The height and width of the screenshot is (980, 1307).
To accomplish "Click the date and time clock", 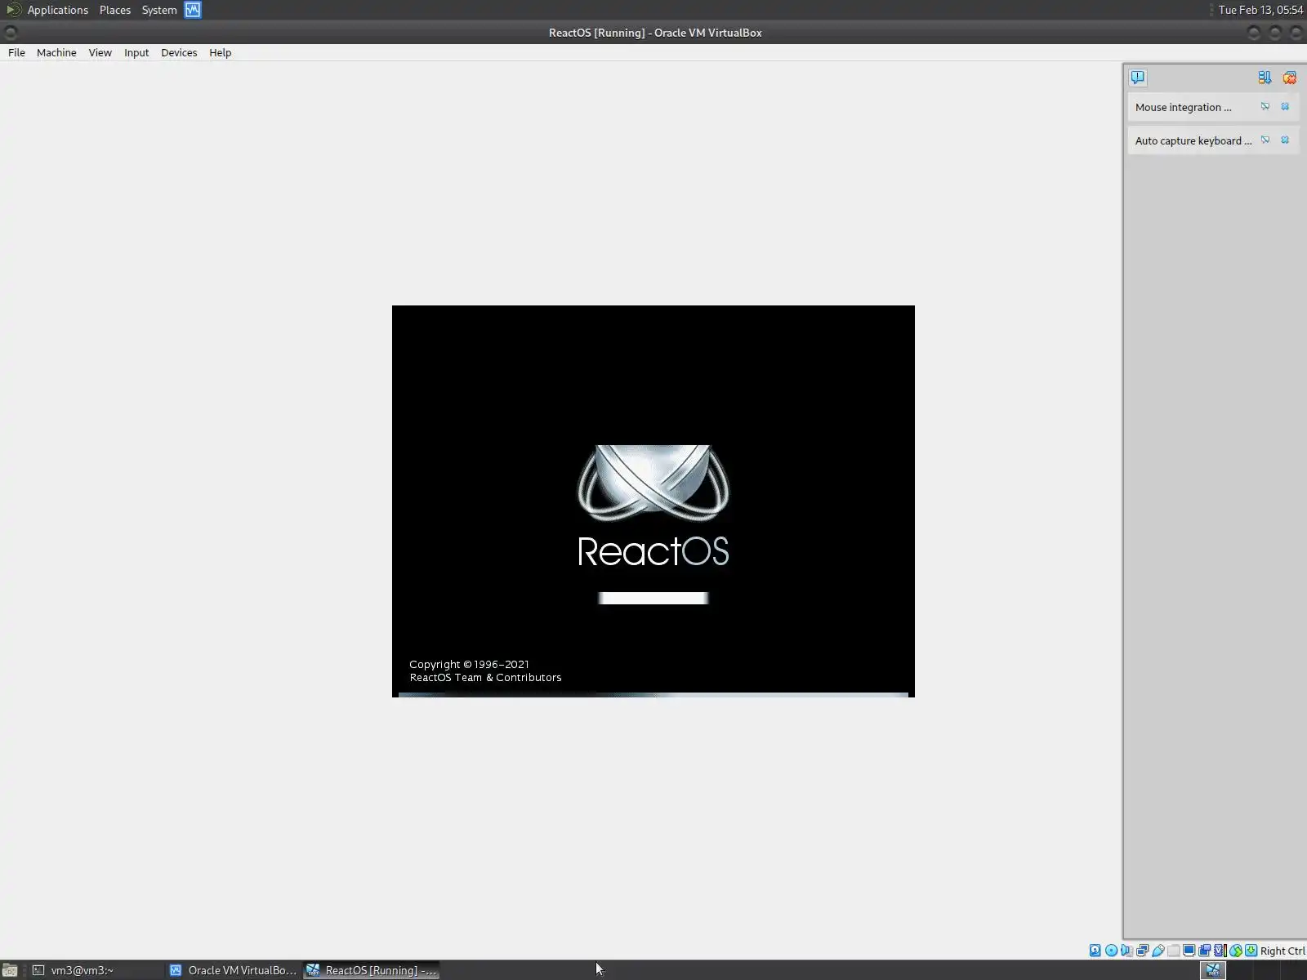I will pos(1260,10).
